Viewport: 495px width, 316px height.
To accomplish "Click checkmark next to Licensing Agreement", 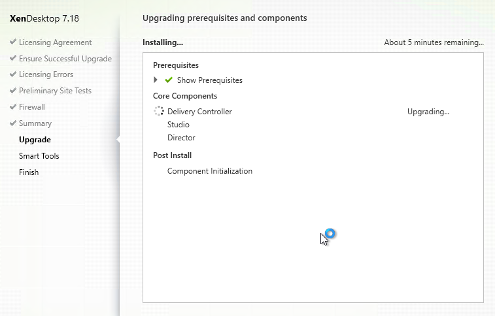I will tap(13, 42).
